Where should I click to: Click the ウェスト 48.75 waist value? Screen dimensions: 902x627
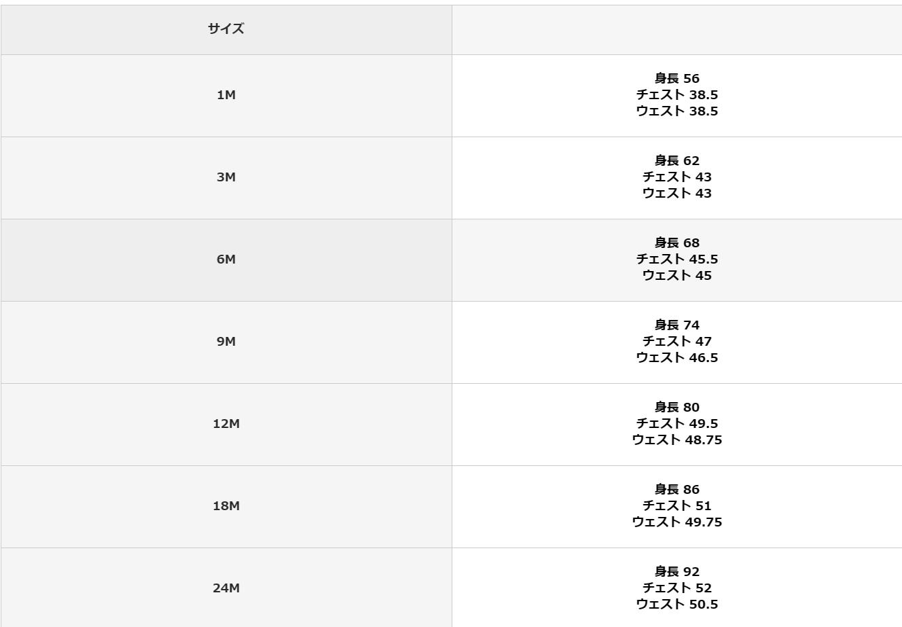(676, 440)
